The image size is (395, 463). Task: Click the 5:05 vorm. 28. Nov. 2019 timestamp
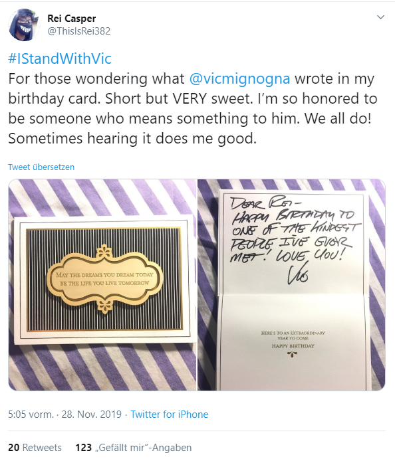(x=65, y=415)
